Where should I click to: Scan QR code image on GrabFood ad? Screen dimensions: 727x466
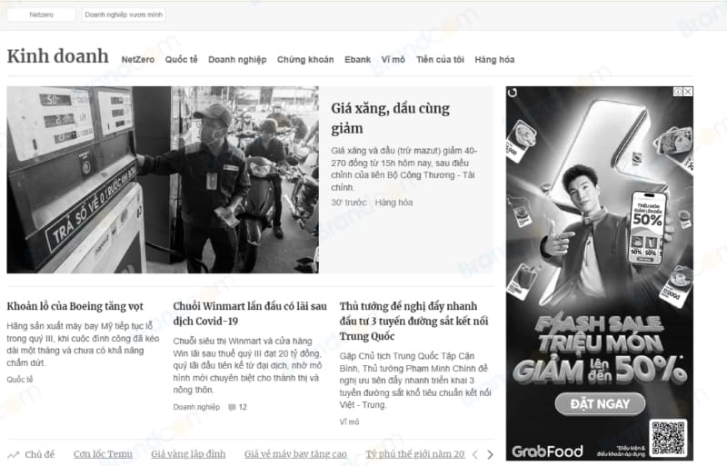pos(668,438)
